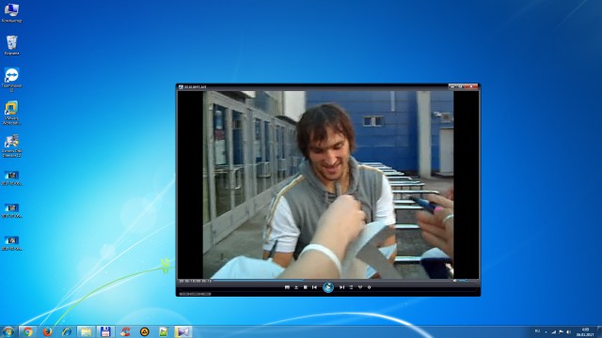This screenshot has height=338, width=602.
Task: Show hidden tray icons arrow
Action: pyautogui.click(x=546, y=331)
